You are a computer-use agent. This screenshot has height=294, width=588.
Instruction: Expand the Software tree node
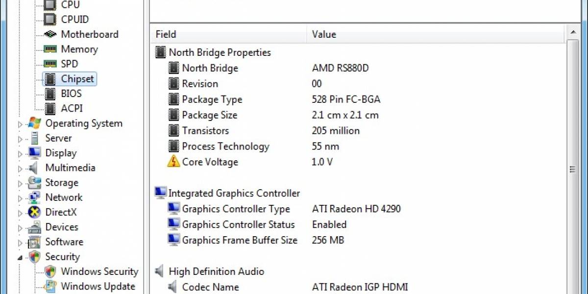pyautogui.click(x=20, y=243)
